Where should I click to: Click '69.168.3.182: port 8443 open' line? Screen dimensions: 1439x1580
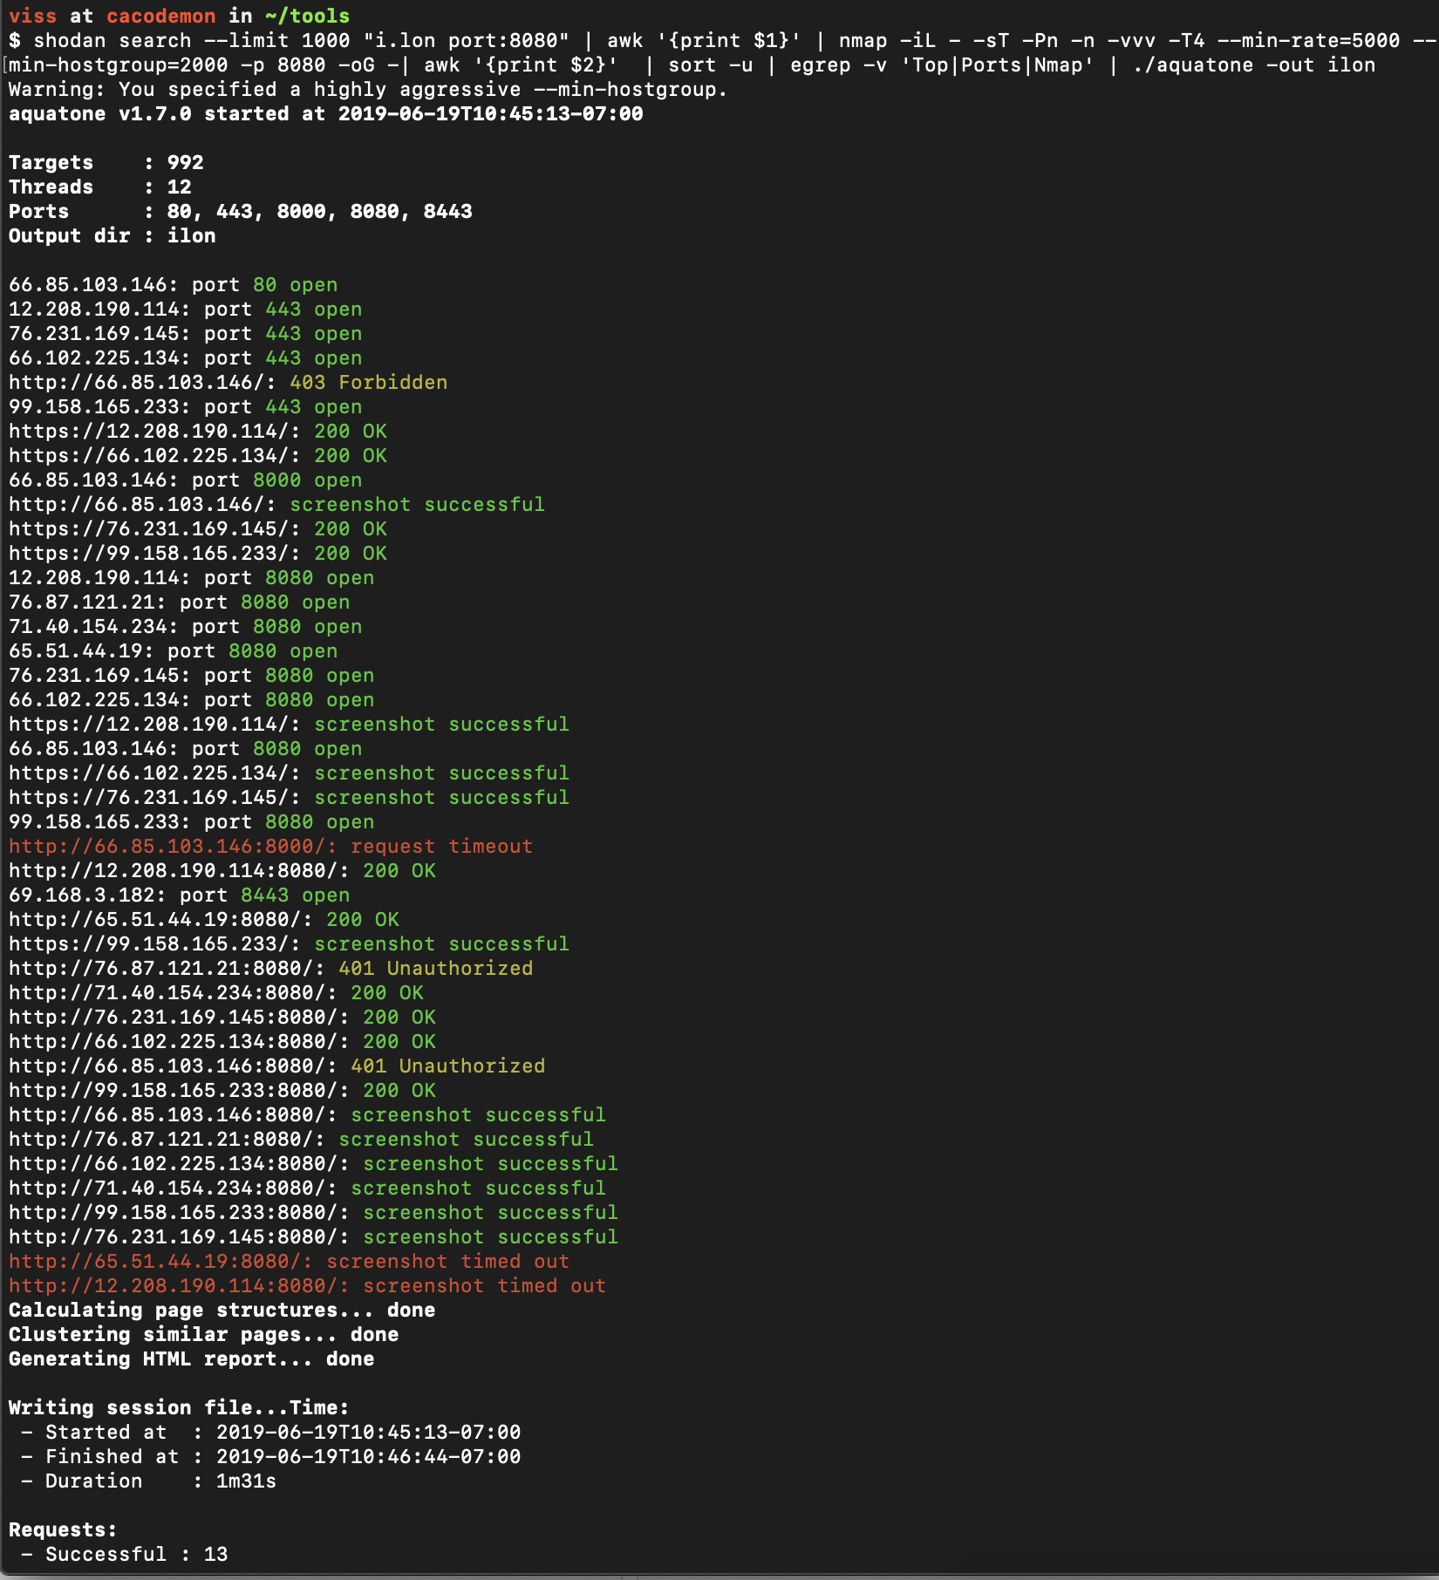click(x=180, y=895)
